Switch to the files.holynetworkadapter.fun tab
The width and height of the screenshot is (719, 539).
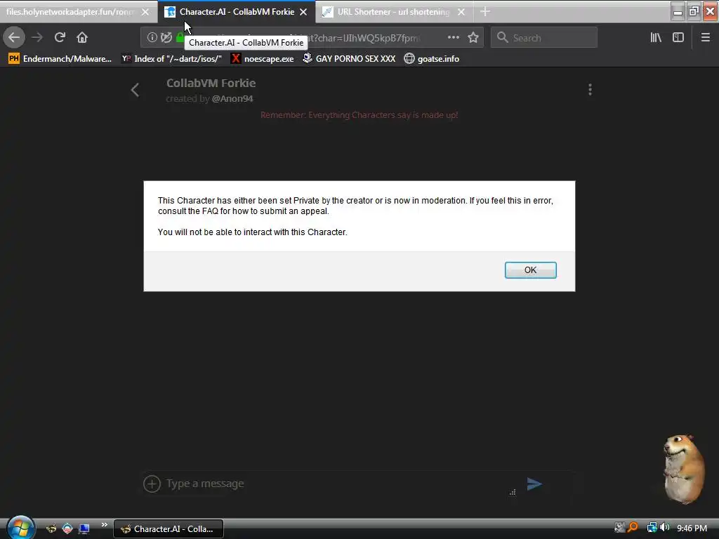pos(71,12)
